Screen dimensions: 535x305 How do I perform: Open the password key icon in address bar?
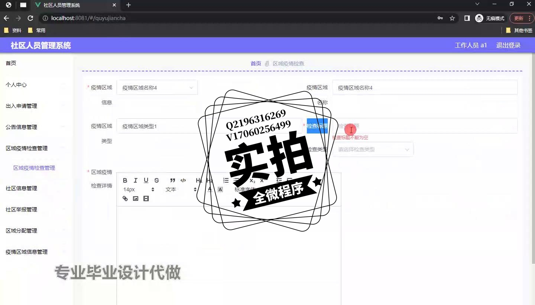(440, 18)
